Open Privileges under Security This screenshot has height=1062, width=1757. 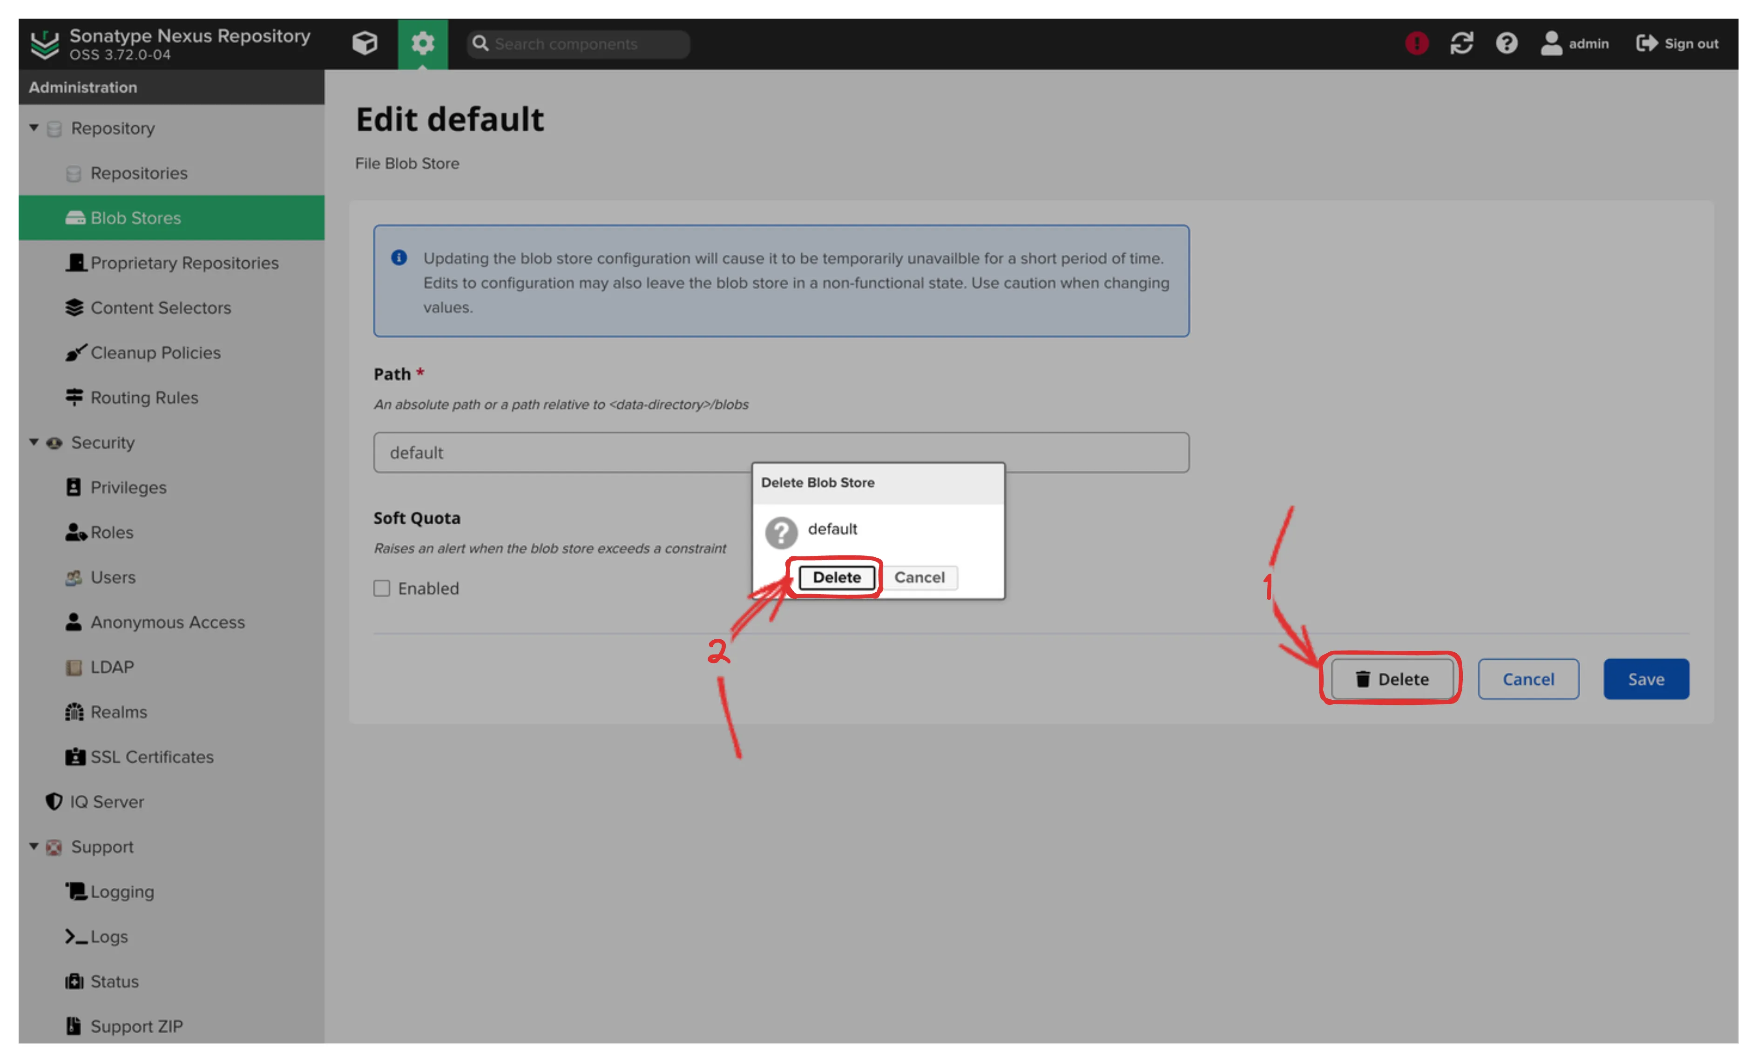click(x=128, y=487)
